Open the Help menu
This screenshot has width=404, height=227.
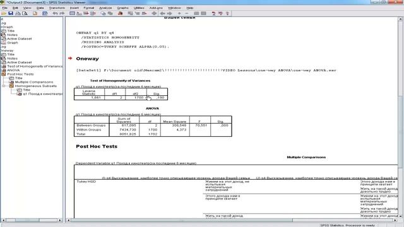[x=190, y=8]
